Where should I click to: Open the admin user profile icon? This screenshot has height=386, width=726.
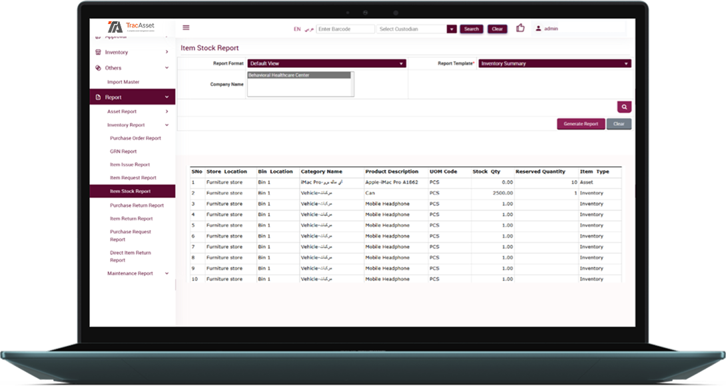538,29
